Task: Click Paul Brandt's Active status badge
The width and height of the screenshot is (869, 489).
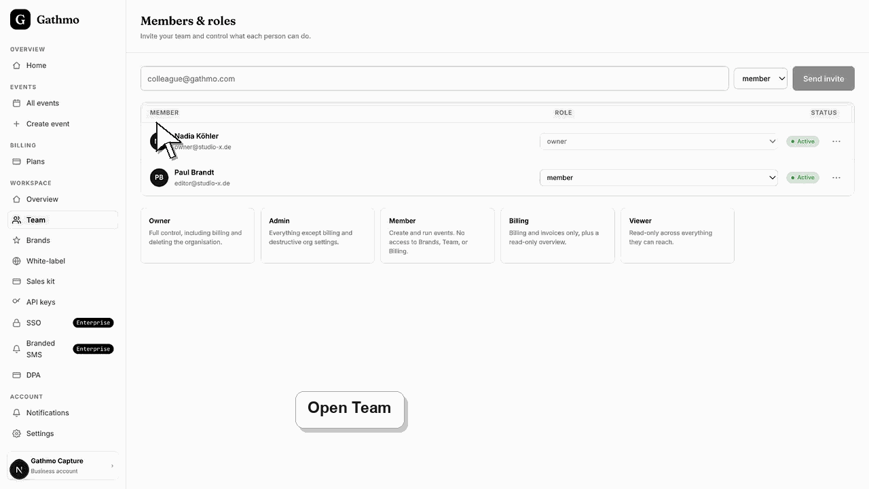Action: (802, 178)
